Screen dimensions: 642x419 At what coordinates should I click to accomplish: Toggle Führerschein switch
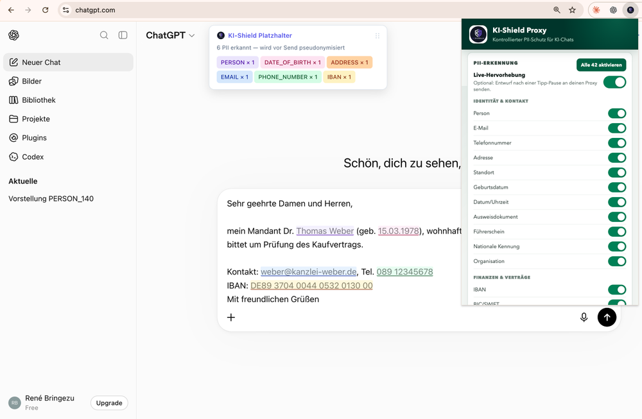617,232
